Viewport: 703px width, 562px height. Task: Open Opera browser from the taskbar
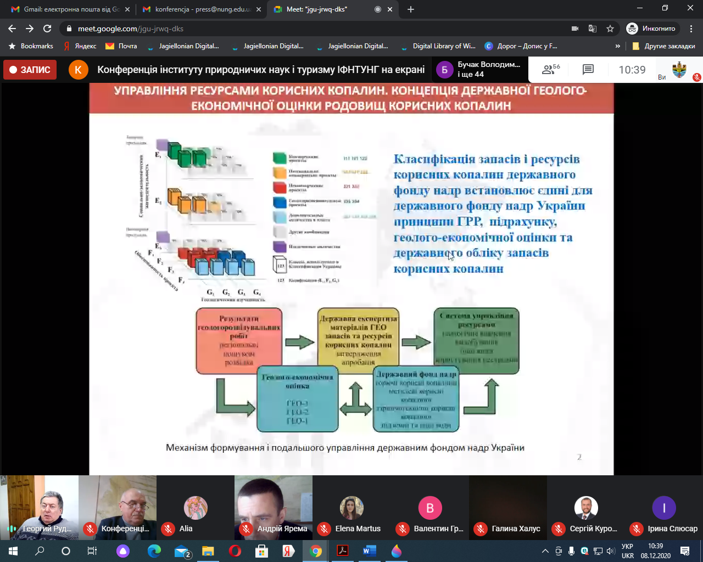click(x=235, y=551)
